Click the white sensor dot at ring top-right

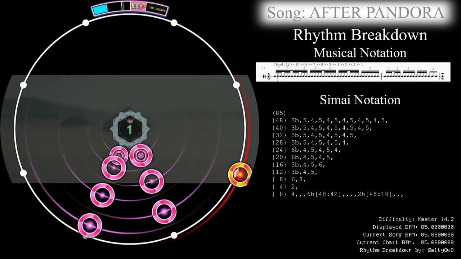coord(174,23)
